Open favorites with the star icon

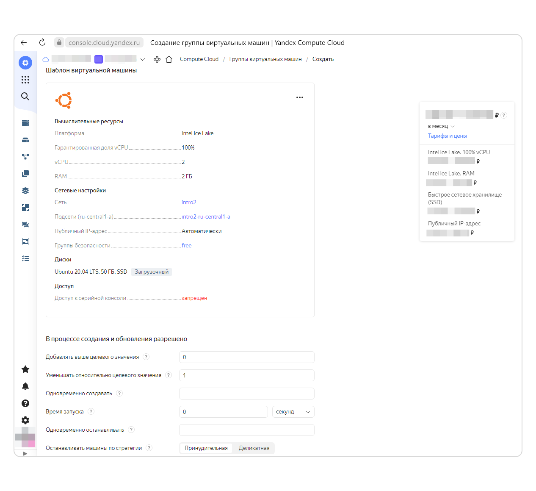(25, 369)
